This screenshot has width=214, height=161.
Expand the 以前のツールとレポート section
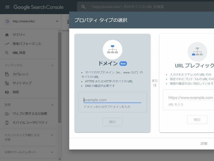[52, 152]
